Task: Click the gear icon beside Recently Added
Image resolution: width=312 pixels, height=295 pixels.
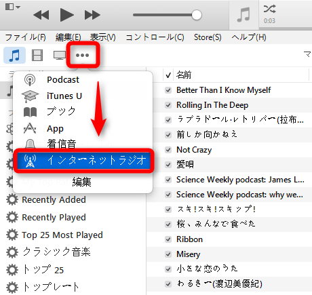Action: [x=12, y=199]
